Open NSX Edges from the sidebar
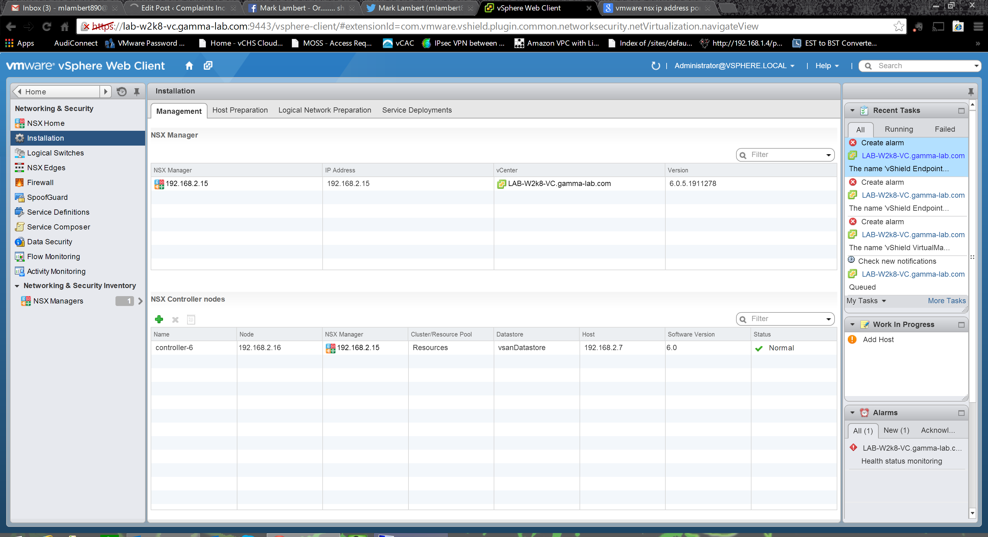This screenshot has width=988, height=537. [46, 167]
